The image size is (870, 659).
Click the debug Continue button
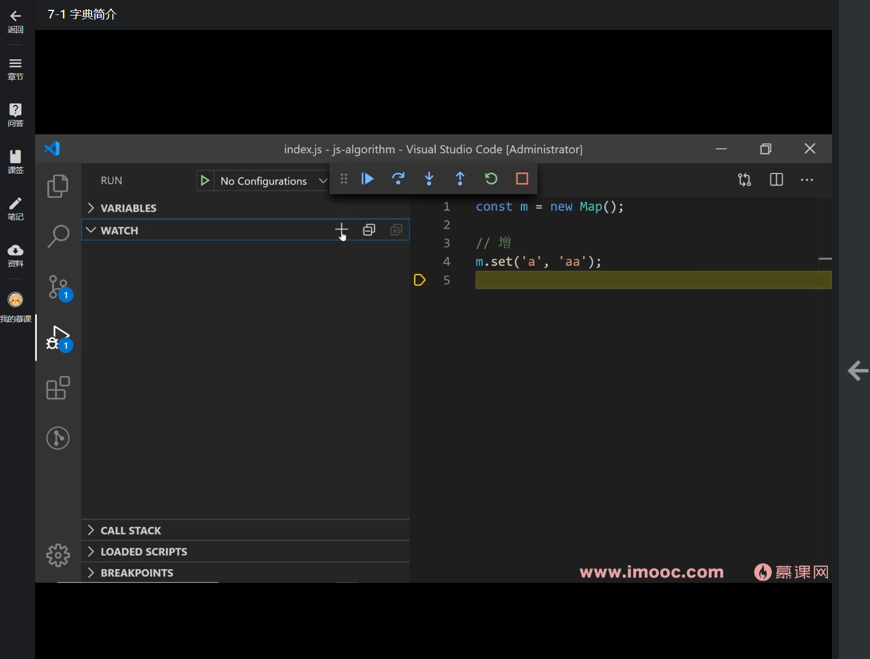coord(368,179)
